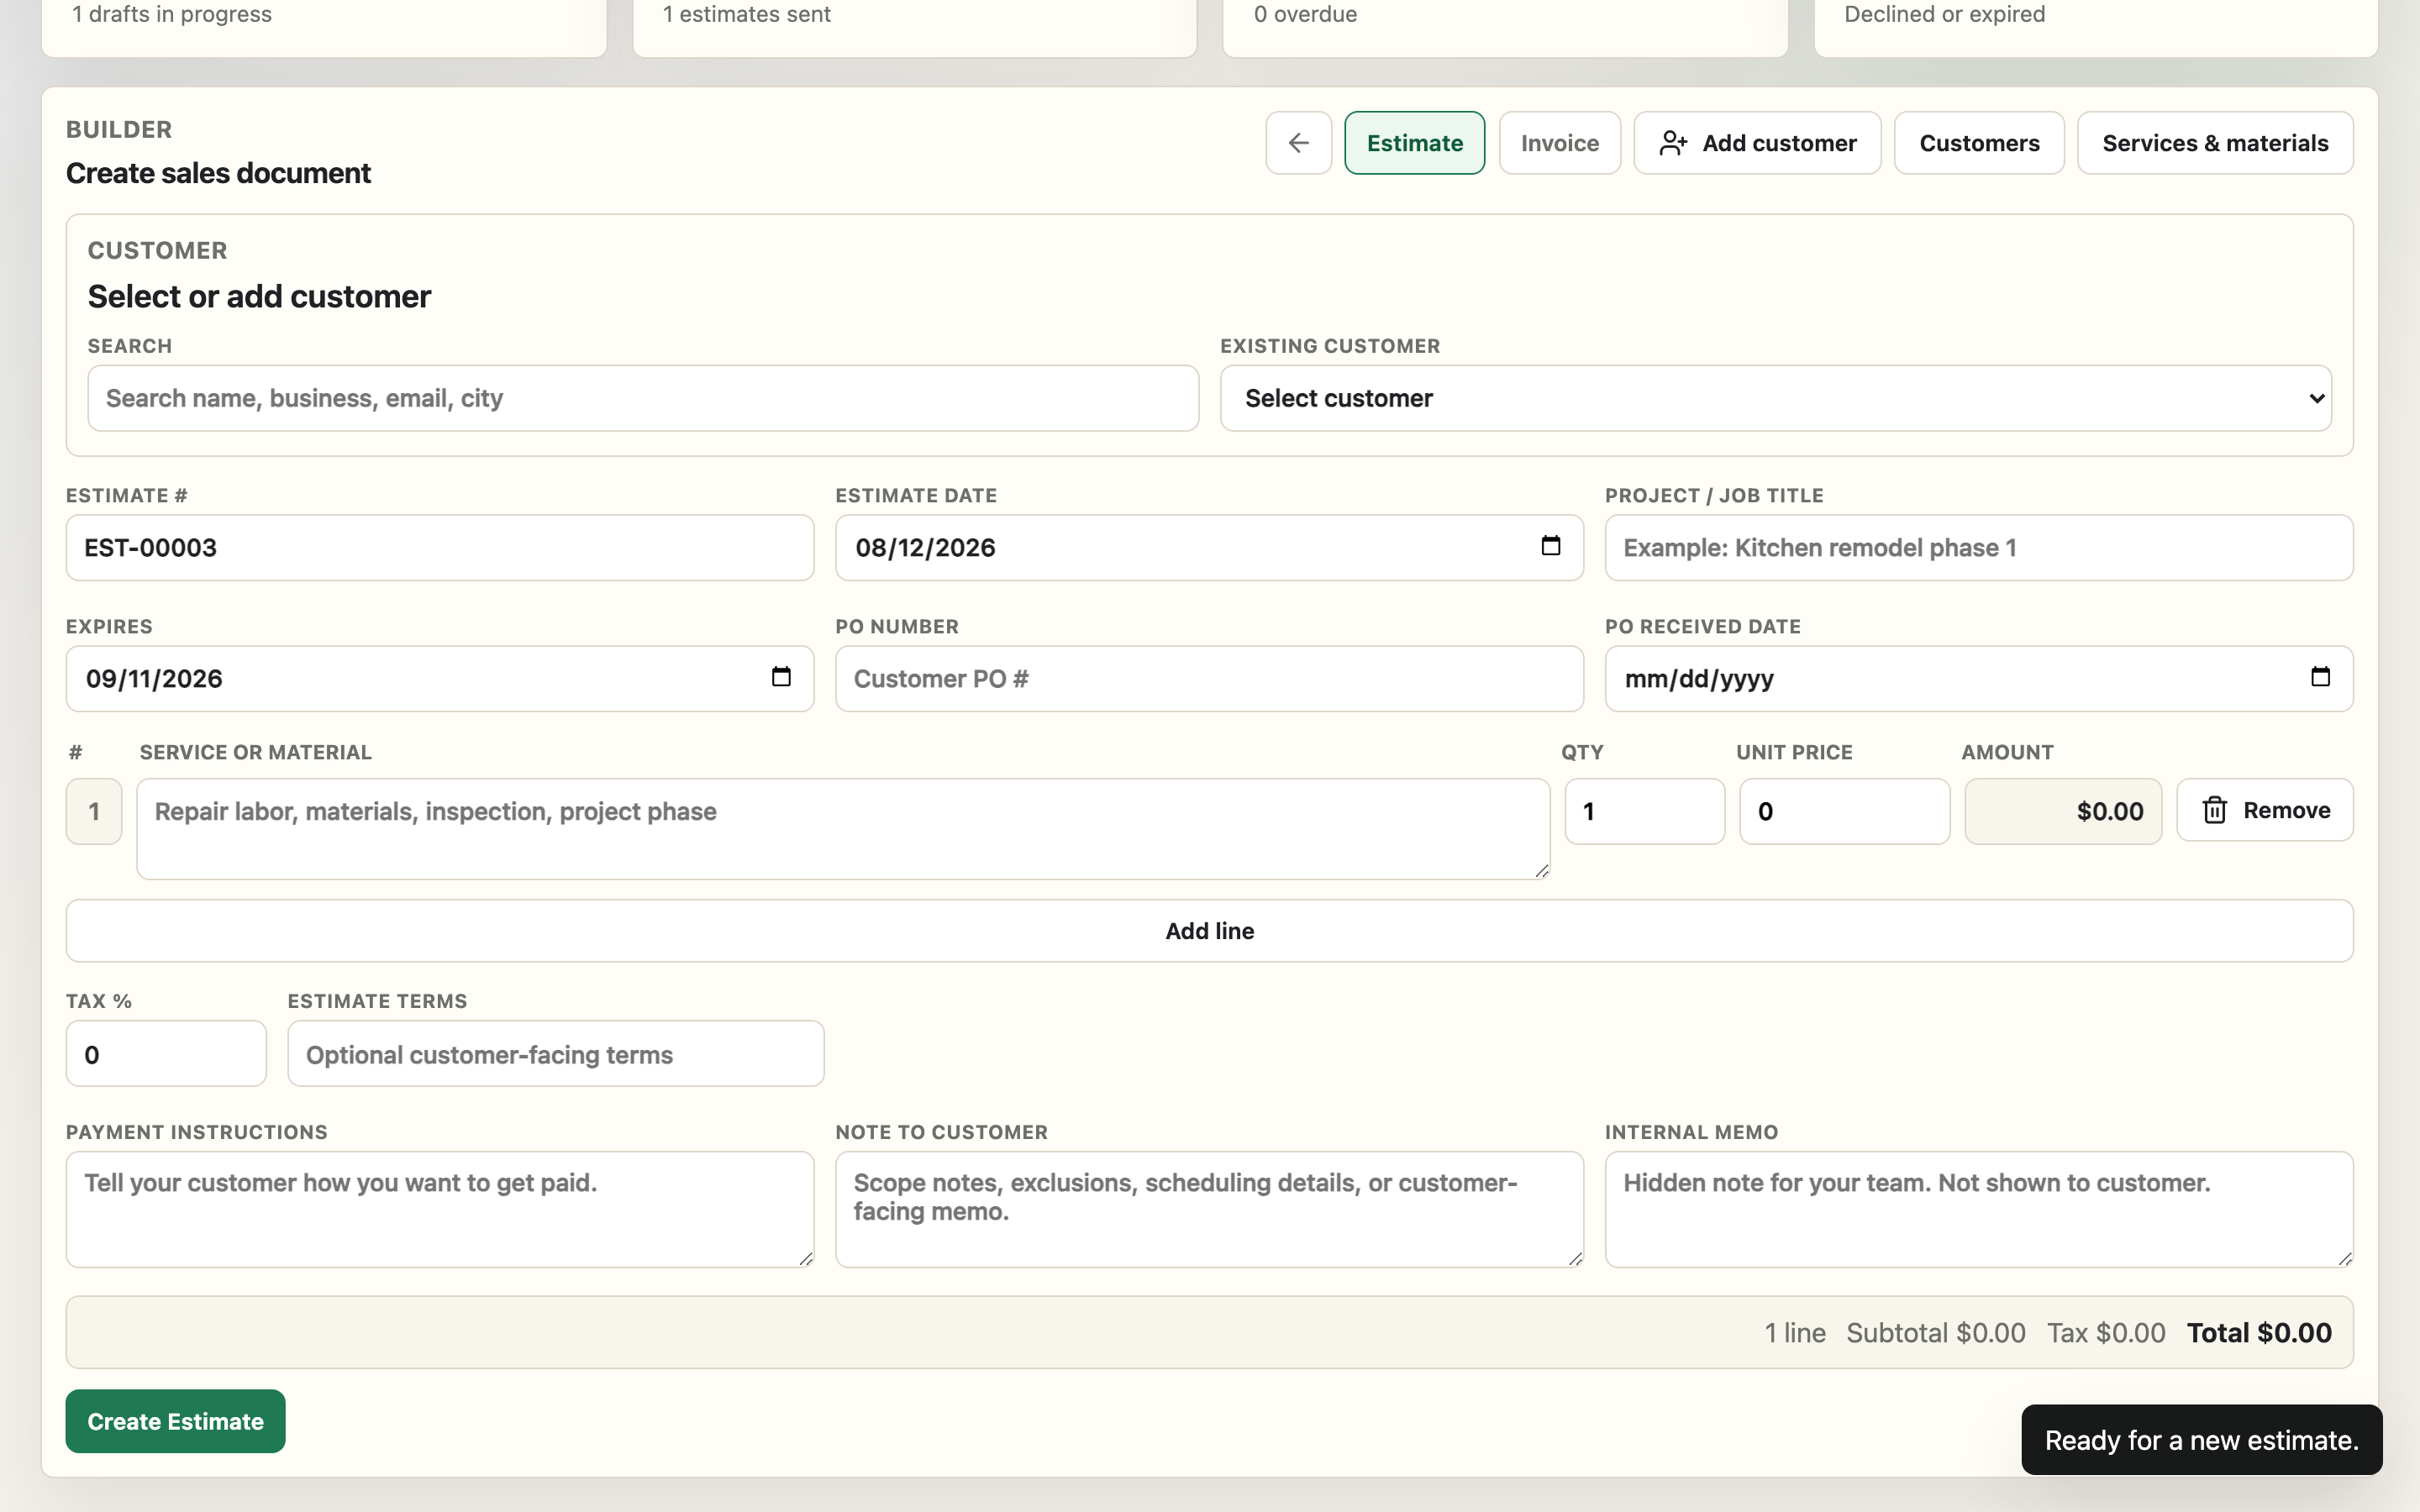Click the '1 drafts in progress' card text
The image size is (2420, 1512).
point(172,14)
